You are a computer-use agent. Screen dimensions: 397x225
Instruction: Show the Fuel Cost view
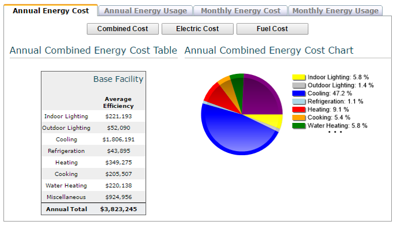click(272, 29)
